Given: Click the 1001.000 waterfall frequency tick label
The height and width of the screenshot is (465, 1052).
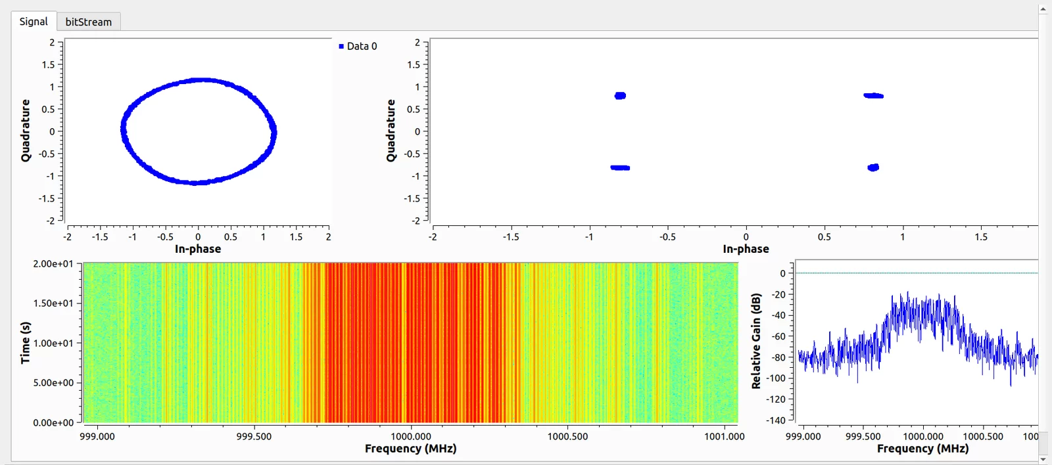Looking at the screenshot, I should [725, 436].
